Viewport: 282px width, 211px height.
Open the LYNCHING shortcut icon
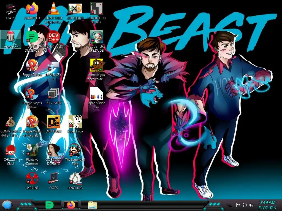75,181
